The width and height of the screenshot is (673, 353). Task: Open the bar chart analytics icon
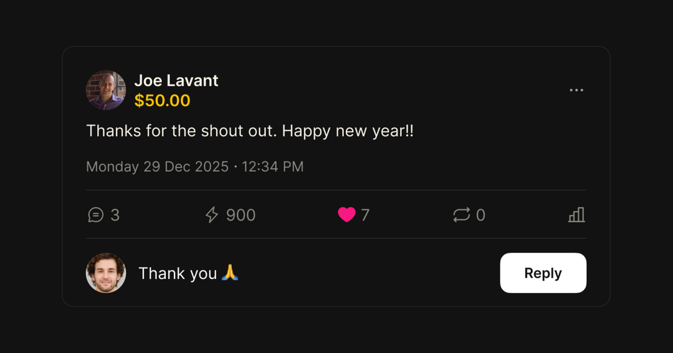point(576,215)
